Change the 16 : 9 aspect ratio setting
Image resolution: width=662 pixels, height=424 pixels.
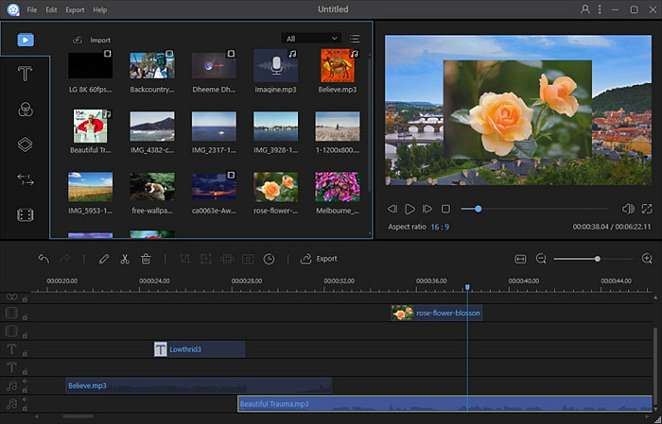tap(440, 228)
